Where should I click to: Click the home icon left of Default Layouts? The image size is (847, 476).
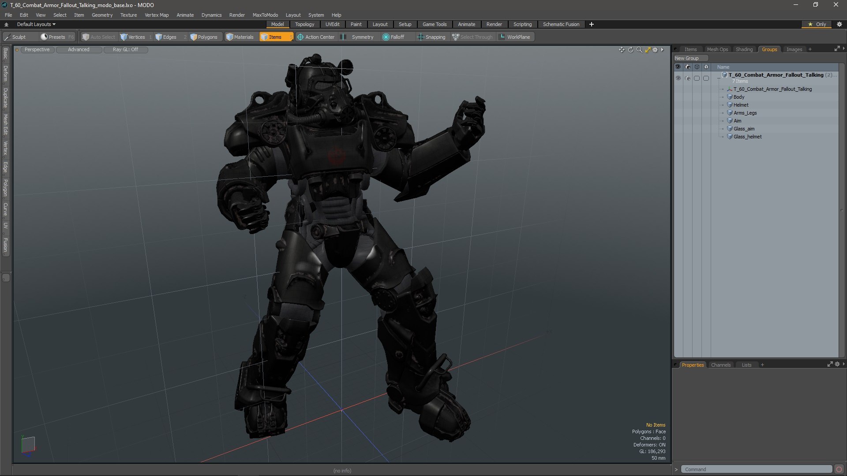coord(6,24)
